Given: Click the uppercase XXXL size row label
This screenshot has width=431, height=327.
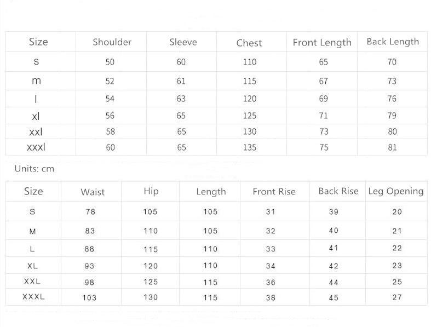Looking at the screenshot, I should click(33, 297).
